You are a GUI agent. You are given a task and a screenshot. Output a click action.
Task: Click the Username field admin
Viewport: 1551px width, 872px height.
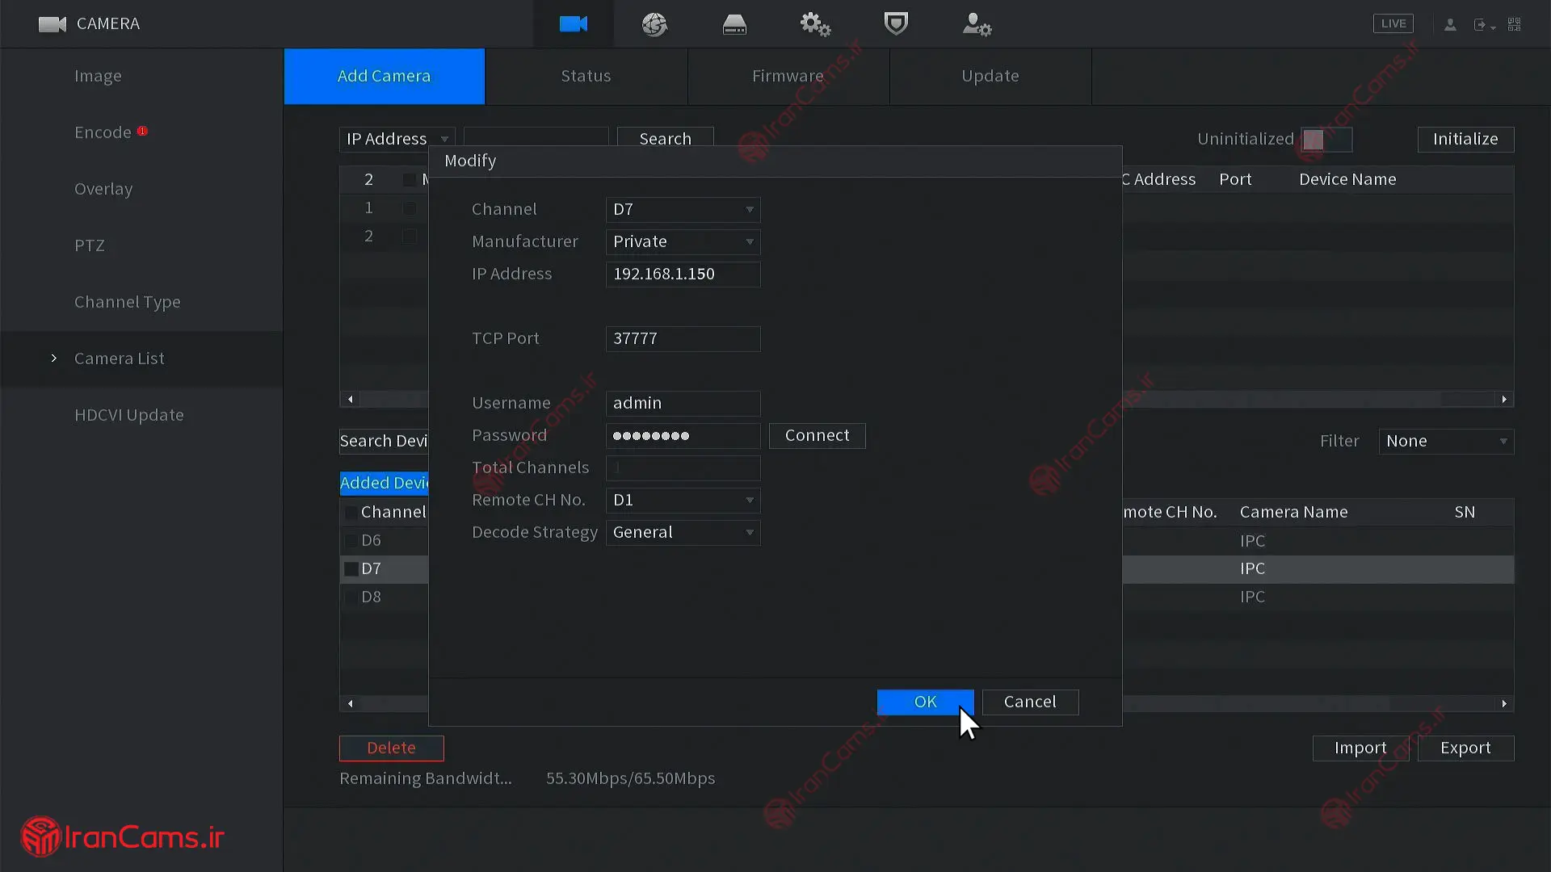click(x=683, y=403)
